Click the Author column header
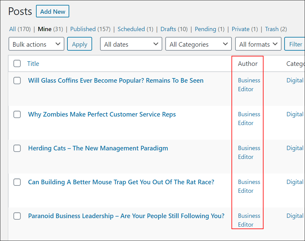The width and height of the screenshot is (305, 241). (248, 63)
